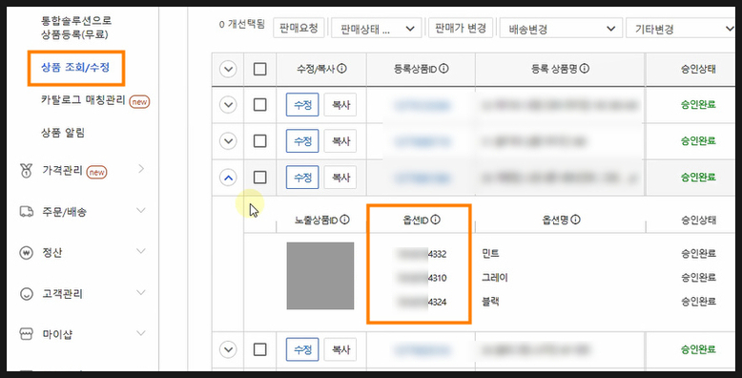This screenshot has height=378, width=742.
Task: Click the info icon next to 수정/복사 header
Action: tap(341, 69)
